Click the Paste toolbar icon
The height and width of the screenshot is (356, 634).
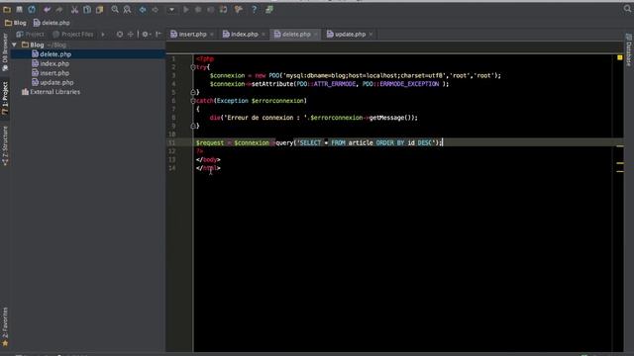tap(99, 9)
